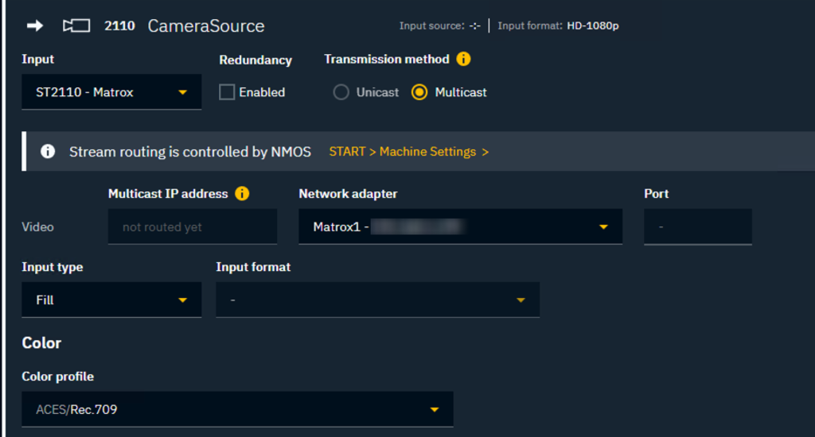Click the Port input field

[697, 227]
